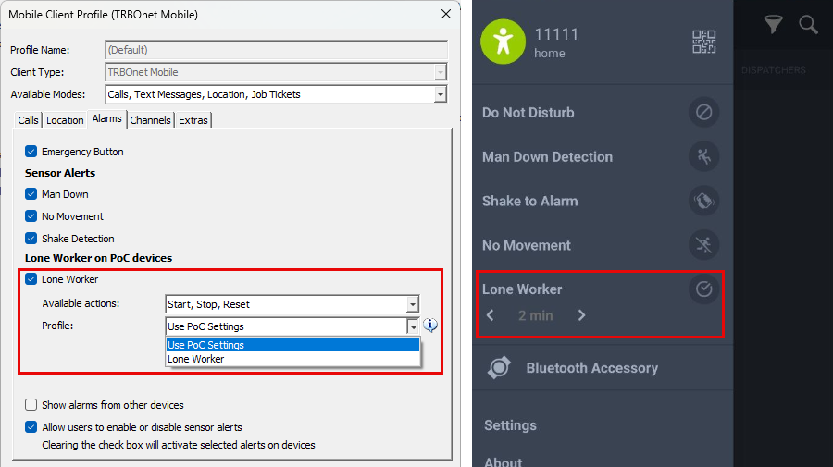Image resolution: width=833 pixels, height=467 pixels.
Task: Enable Show alarms from other devices
Action: point(31,405)
